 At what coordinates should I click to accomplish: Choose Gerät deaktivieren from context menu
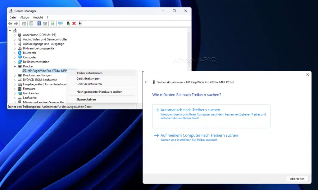click(102, 78)
